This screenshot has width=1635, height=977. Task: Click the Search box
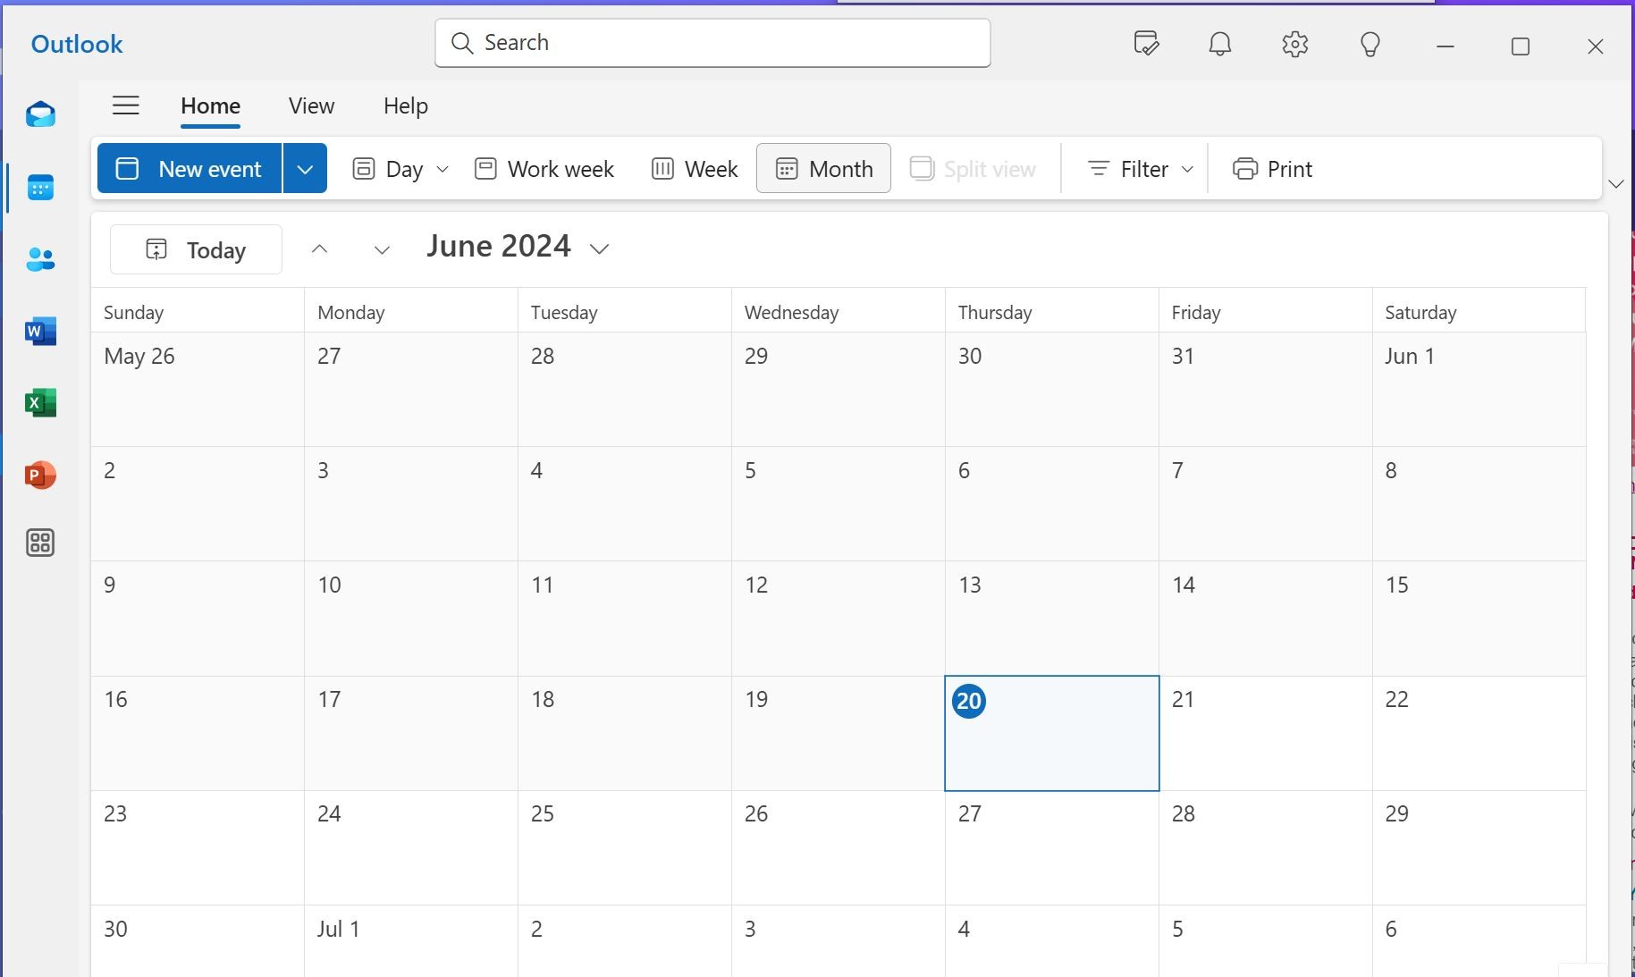712,43
